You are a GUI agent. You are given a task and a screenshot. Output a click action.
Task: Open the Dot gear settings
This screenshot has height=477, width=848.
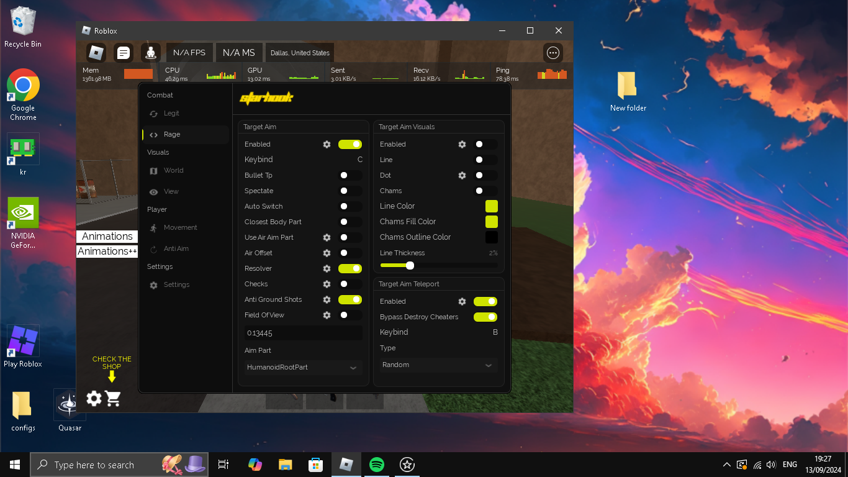[462, 175]
